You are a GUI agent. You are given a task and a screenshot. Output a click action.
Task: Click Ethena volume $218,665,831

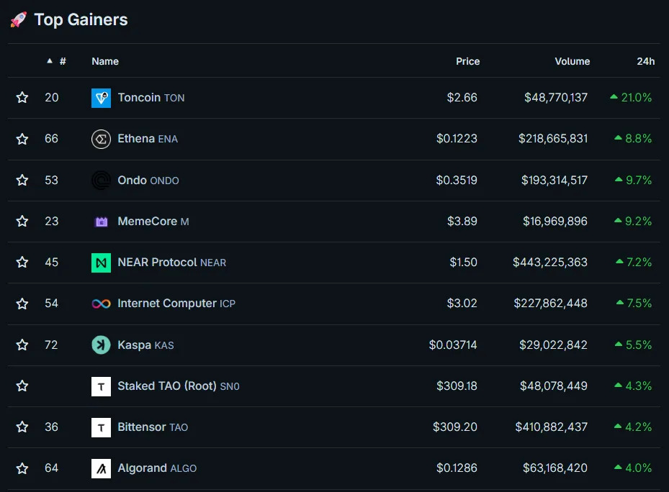tap(553, 139)
